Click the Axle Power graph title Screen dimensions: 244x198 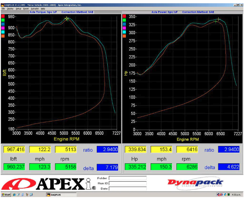point(165,12)
